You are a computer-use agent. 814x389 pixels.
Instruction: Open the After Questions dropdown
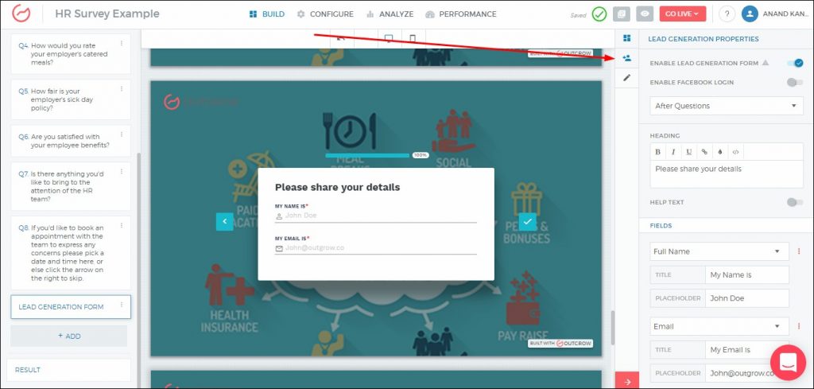tap(726, 106)
